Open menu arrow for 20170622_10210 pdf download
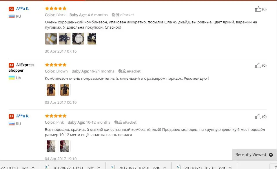 click(165, 168)
